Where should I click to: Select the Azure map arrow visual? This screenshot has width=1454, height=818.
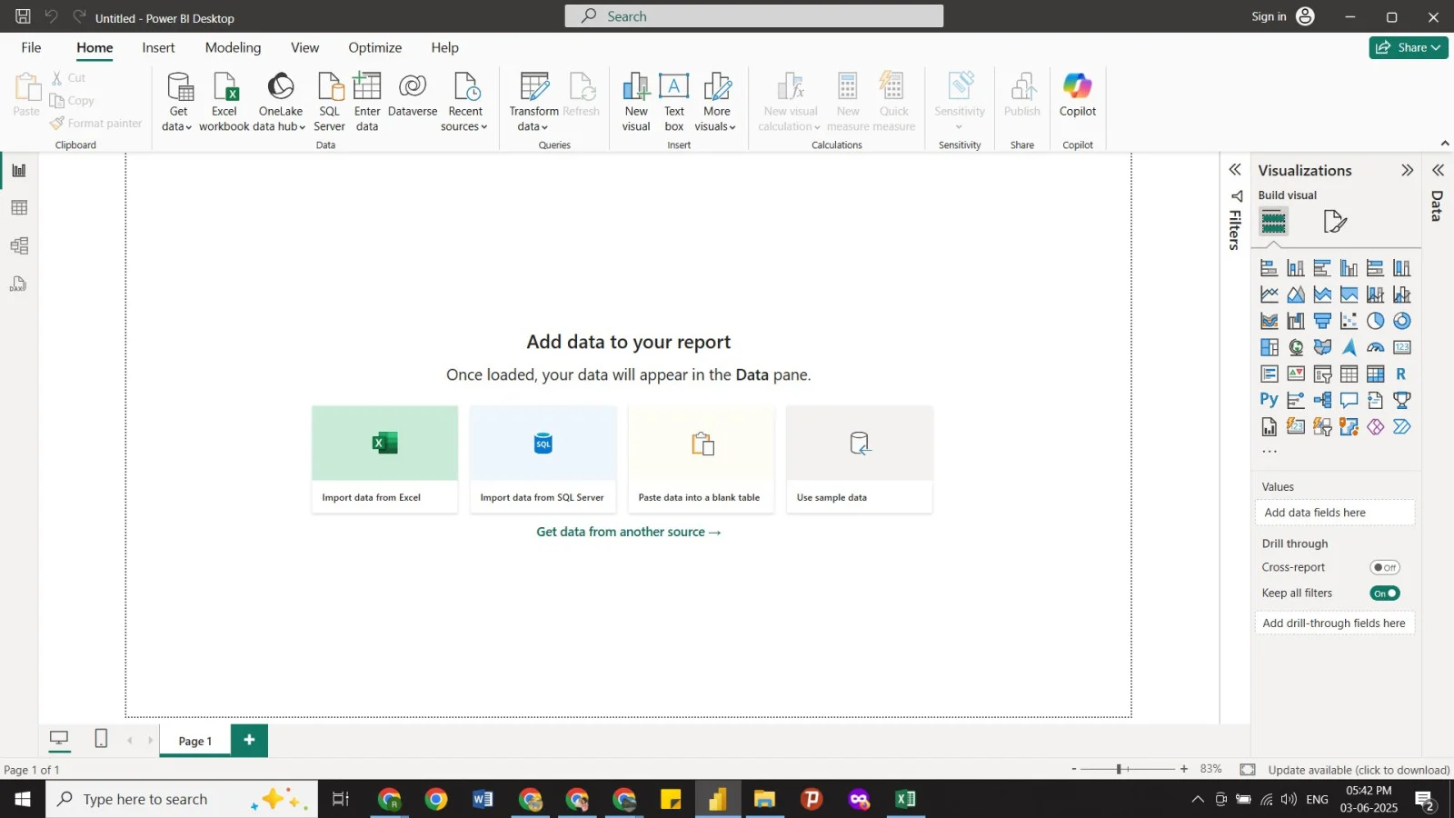tap(1349, 347)
